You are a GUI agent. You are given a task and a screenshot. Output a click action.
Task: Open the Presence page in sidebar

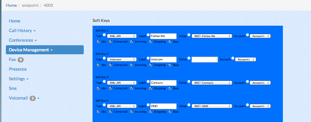click(x=18, y=69)
